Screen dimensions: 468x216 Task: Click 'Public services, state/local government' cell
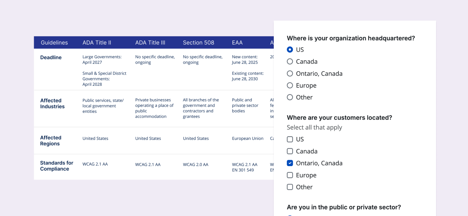click(x=103, y=106)
